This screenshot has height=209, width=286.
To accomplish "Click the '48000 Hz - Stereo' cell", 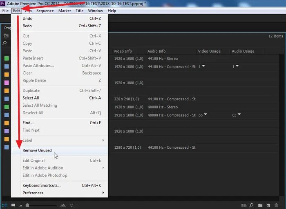I will 163,107.
